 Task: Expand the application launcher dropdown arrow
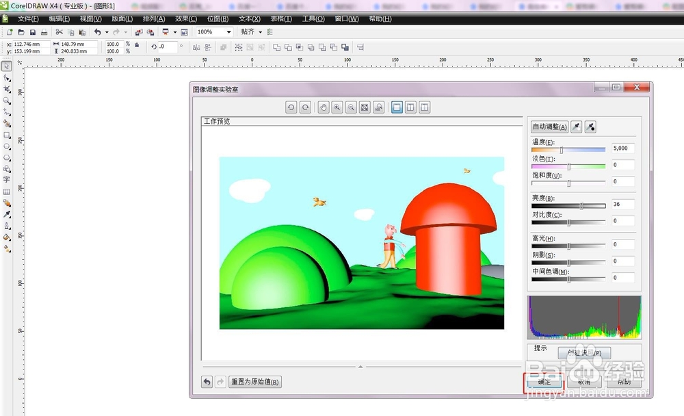click(x=175, y=32)
